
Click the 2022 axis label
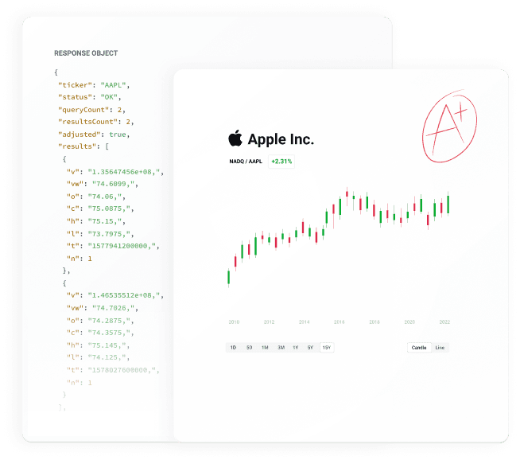444,322
